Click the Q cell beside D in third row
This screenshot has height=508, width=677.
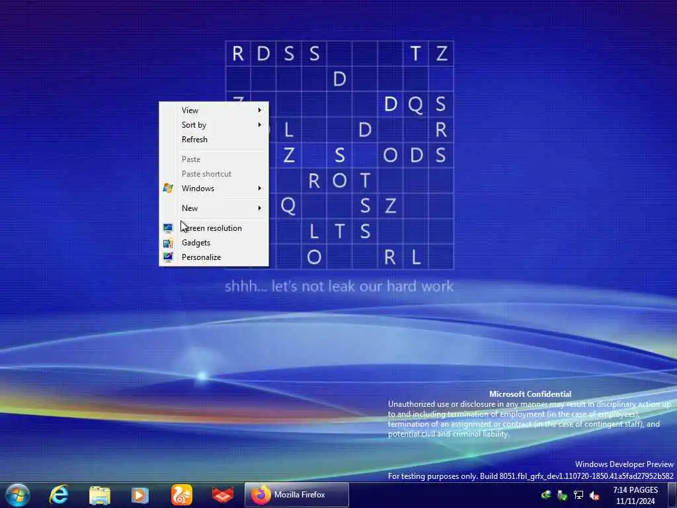click(x=415, y=104)
